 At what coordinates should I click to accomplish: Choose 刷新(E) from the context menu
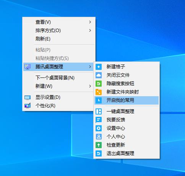59,39
